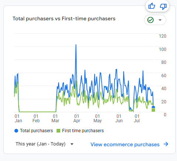177x161 pixels.
Task: Click the '60' y-axis value
Action: [x=164, y=76]
